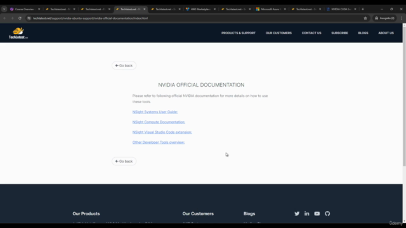Close the AWS Marketplace tab

coord(214,9)
